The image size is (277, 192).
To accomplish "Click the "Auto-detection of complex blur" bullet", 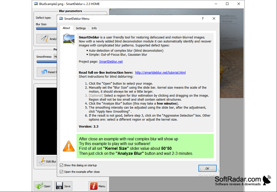I will [126, 51].
